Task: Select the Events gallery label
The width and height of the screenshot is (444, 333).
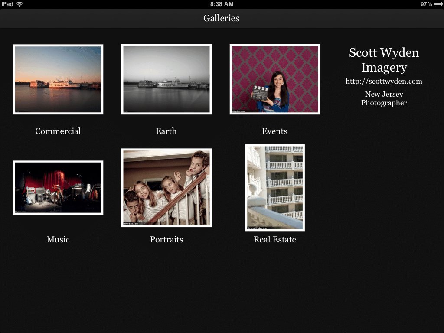Action: tap(274, 131)
